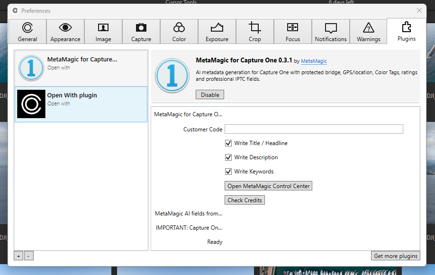Select MetaMagic for Capture plugin in list

pyautogui.click(x=81, y=69)
